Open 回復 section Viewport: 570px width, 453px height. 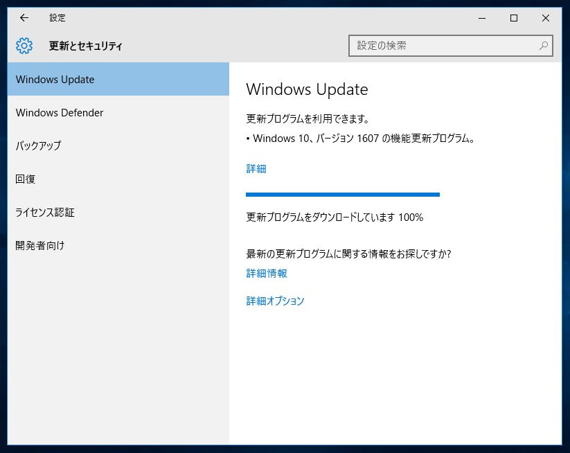118,179
